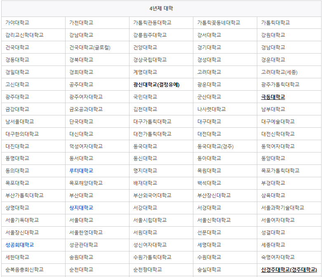Viewport: 322px width, 277px height.
Task: Select the bold 광신대학교(결정유예) entry
Action: (156, 85)
